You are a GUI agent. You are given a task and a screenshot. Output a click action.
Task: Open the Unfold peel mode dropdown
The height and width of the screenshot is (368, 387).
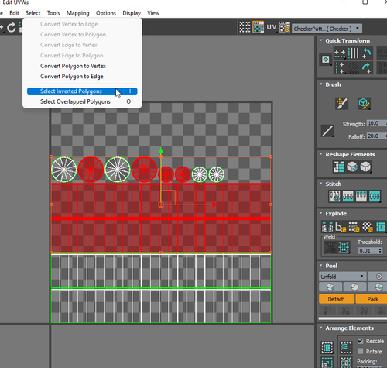point(342,277)
